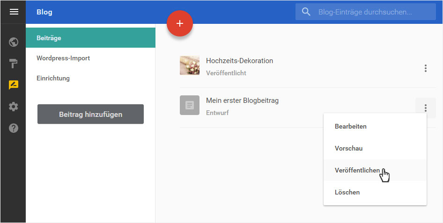Click the Entwurf status label
This screenshot has height=223, width=443.
pos(217,113)
